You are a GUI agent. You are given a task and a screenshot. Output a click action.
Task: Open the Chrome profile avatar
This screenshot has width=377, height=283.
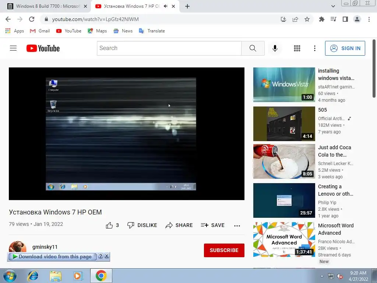pos(357,19)
